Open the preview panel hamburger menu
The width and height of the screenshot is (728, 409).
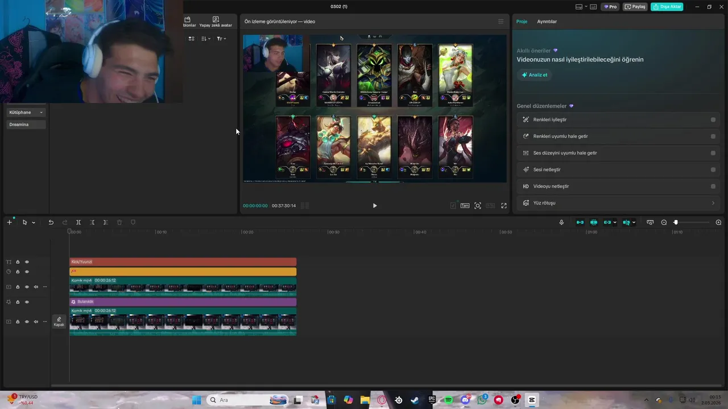pos(500,22)
